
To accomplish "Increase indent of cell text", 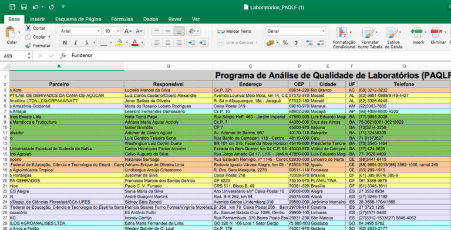I will click(x=203, y=43).
